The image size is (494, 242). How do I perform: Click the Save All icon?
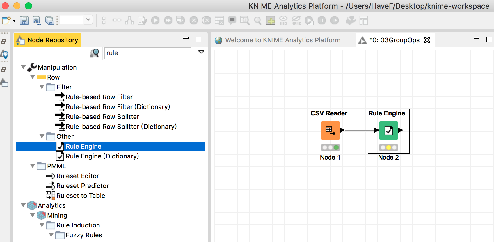click(49, 21)
